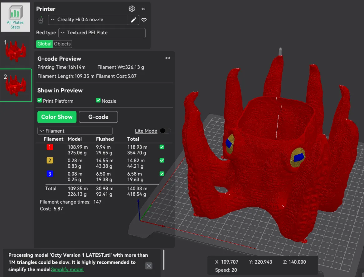Collapse the Printer panel with double-arrow icon
The image size is (364, 277).
pos(143,9)
